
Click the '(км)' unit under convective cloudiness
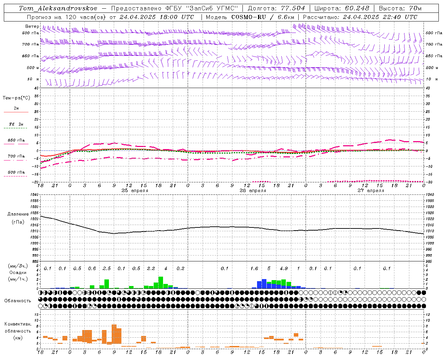(18, 338)
